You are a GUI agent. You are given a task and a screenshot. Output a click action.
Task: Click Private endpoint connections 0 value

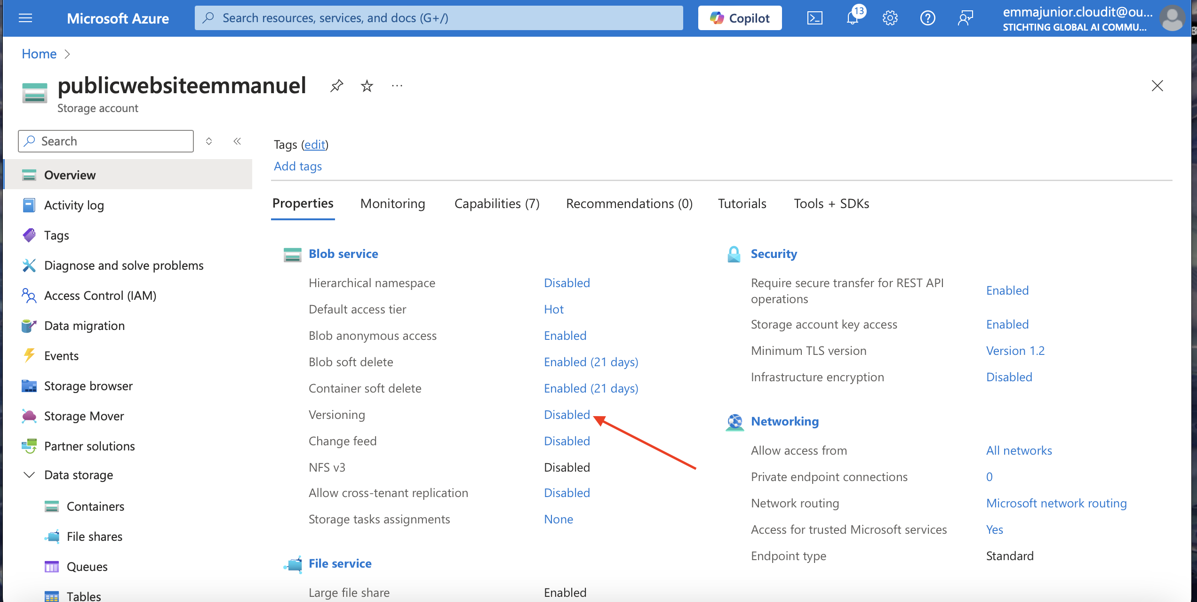point(990,477)
